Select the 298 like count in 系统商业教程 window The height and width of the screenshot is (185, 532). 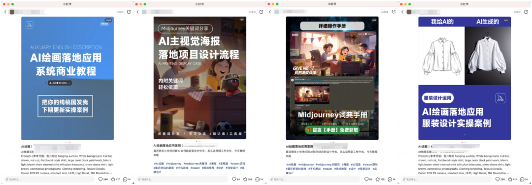[x=105, y=179]
